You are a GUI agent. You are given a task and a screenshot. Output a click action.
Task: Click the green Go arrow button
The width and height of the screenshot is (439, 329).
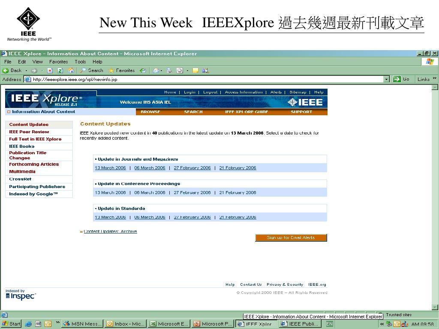point(397,79)
